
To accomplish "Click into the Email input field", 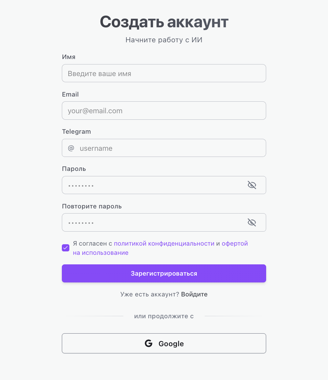I will [164, 111].
